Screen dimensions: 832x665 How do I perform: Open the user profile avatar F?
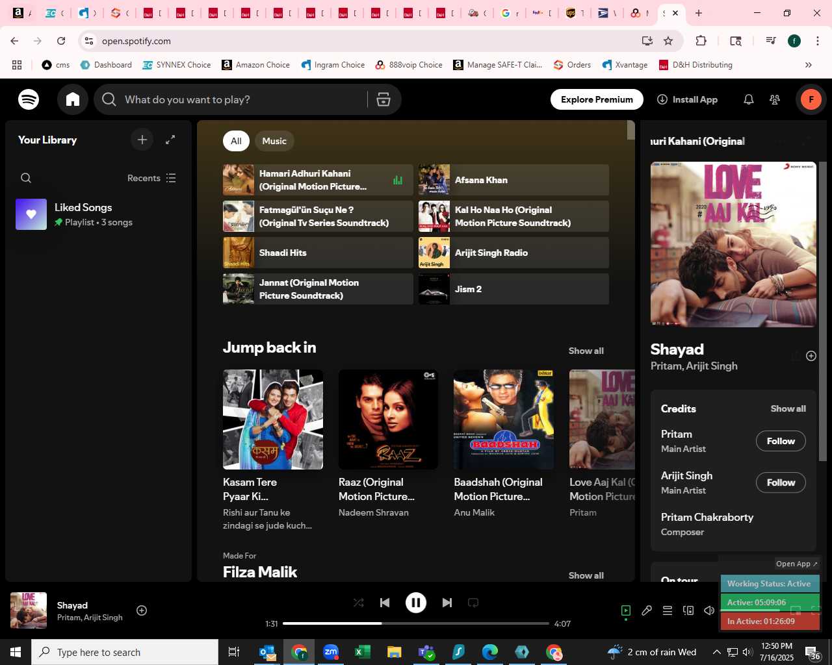(x=811, y=99)
